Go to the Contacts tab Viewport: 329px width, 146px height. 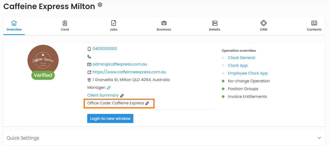click(x=314, y=26)
